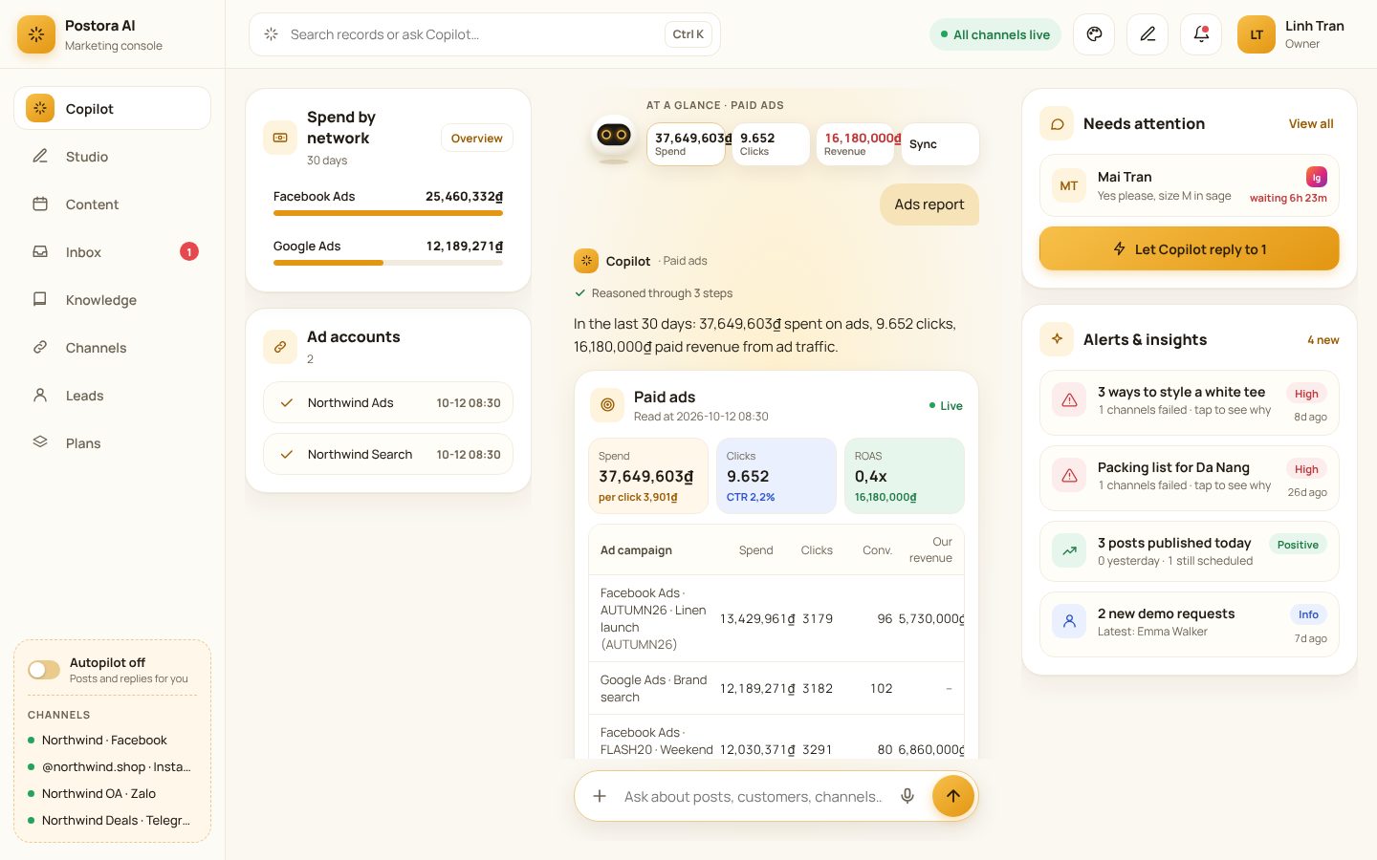
Task: Send message with the arrow-up button
Action: [952, 795]
